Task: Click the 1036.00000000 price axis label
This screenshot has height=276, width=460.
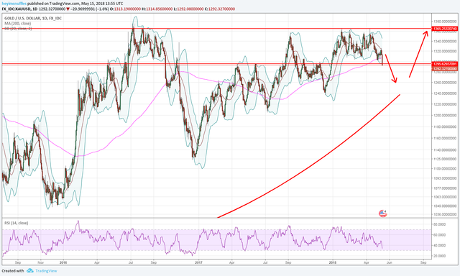Action: (445, 214)
